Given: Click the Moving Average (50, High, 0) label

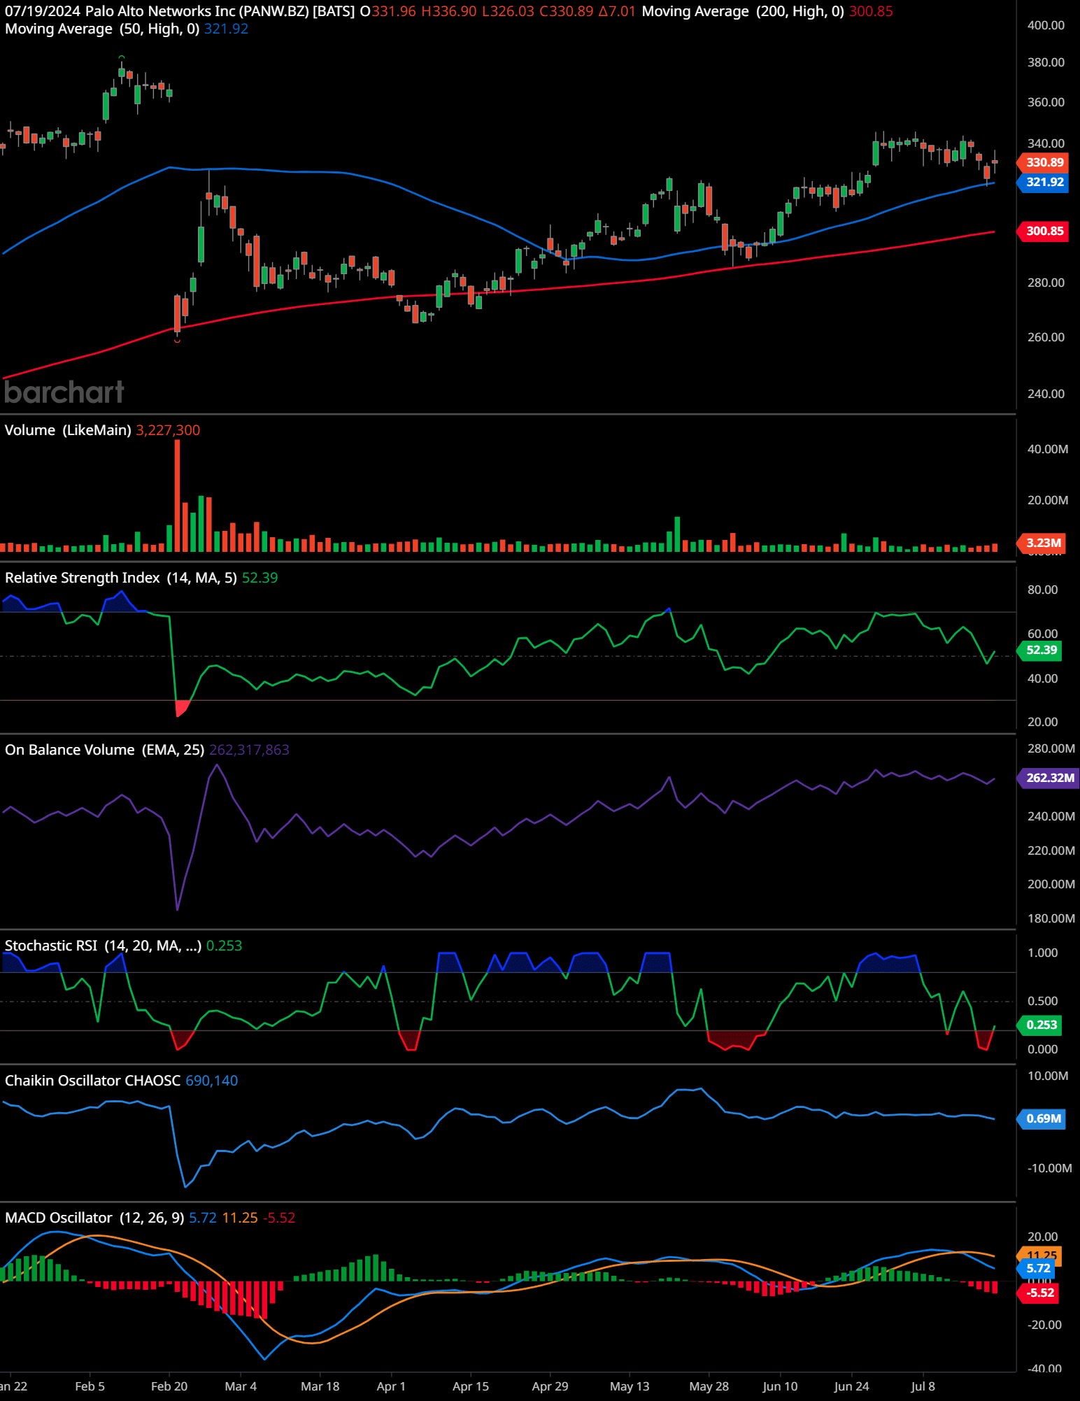Looking at the screenshot, I should pyautogui.click(x=102, y=29).
